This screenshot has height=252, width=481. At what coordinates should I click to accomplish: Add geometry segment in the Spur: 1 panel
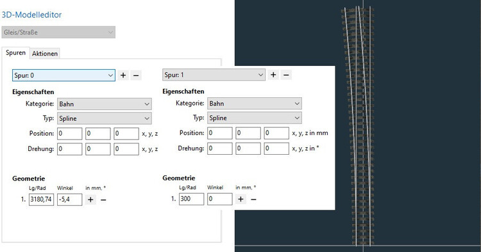coord(240,199)
